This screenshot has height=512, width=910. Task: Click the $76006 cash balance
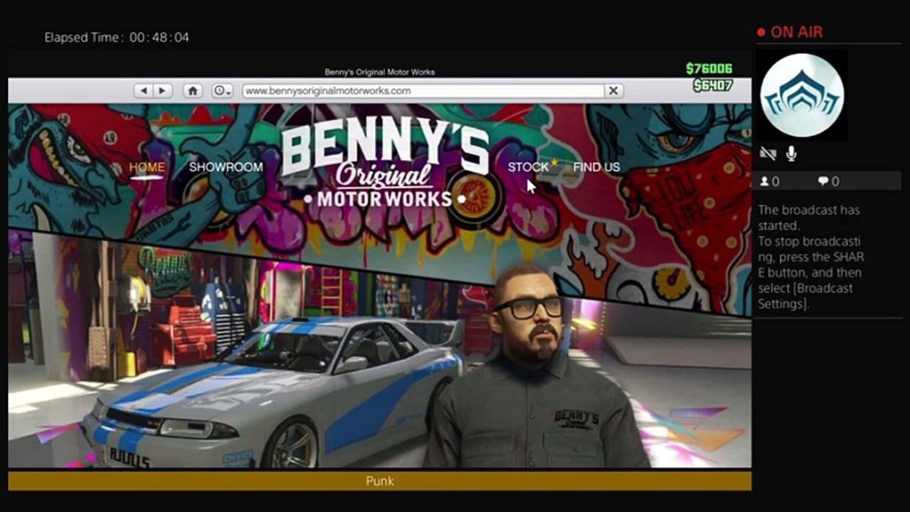pyautogui.click(x=709, y=68)
